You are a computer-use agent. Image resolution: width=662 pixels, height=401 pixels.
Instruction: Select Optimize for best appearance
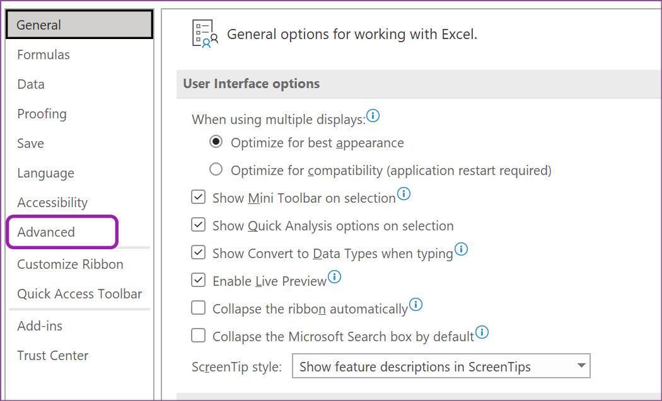(216, 142)
